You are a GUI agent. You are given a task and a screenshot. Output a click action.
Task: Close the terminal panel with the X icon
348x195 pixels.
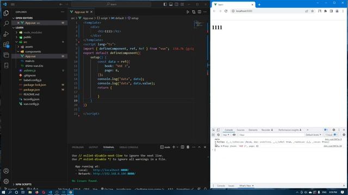coord(205,147)
